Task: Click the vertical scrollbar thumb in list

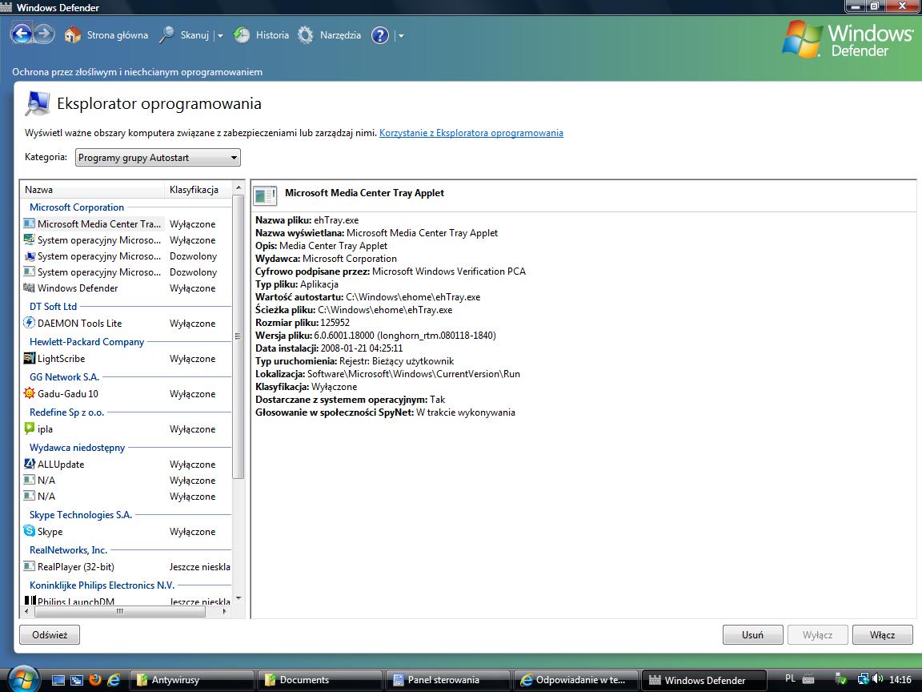Action: coord(239,336)
